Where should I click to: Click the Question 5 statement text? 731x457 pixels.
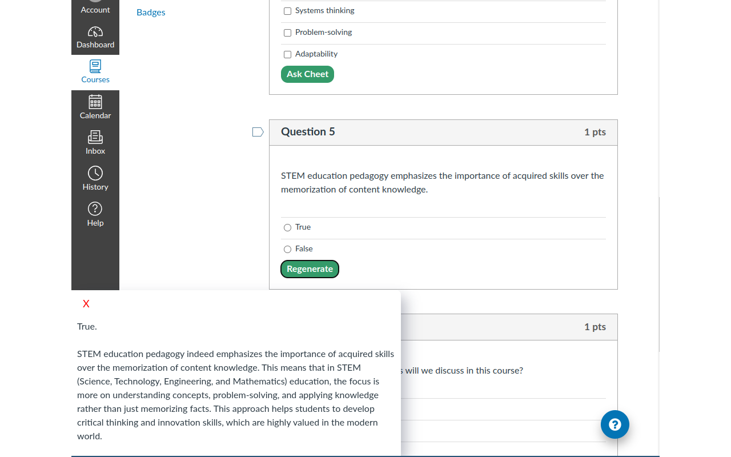point(442,182)
